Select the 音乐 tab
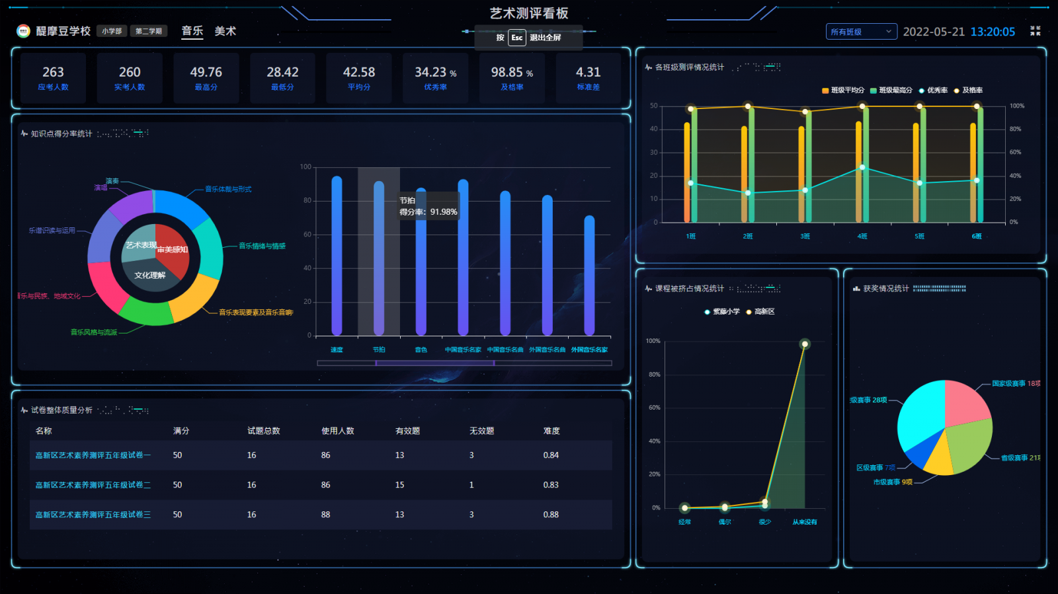Screen dimensions: 1058x594 [192, 31]
